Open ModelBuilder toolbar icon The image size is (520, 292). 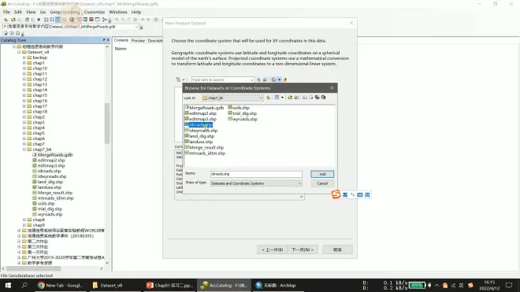pyautogui.click(x=105, y=20)
